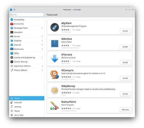Click the Plasma Addons icon
The image size is (144, 128).
12,70
